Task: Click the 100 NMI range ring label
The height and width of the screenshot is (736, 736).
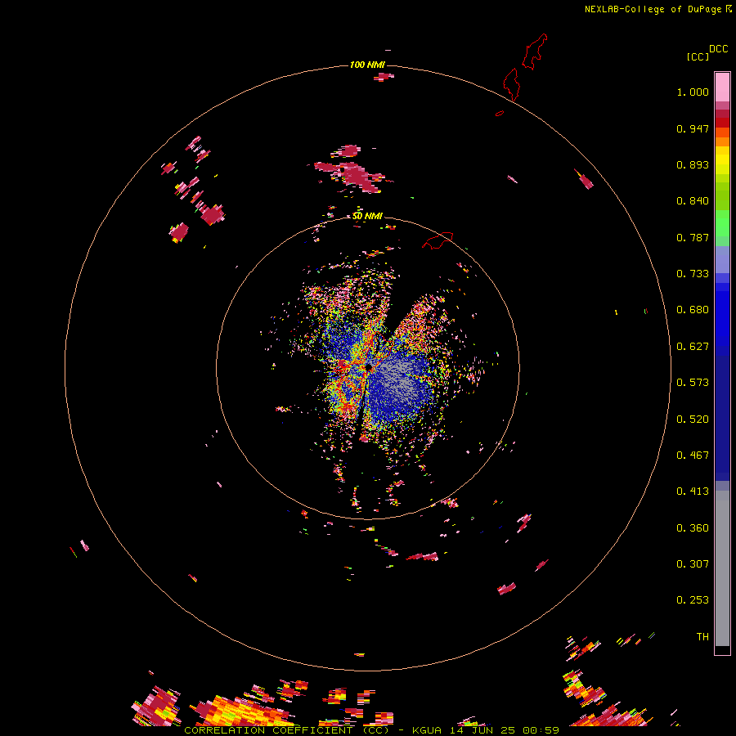Action: (x=367, y=65)
